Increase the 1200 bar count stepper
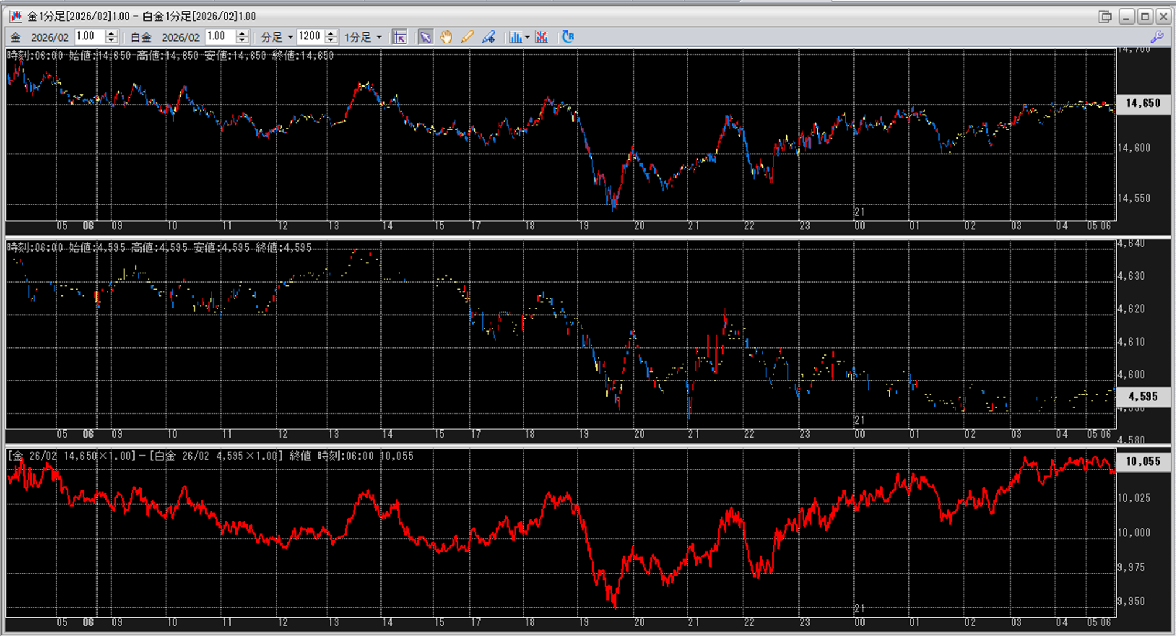Screen dimensions: 1176x637 tap(331, 33)
